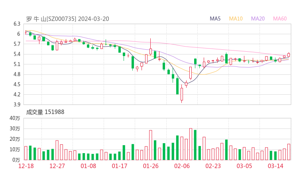295x175 pixels.
Task: Click the 4.2 price axis label
Action: point(17,94)
